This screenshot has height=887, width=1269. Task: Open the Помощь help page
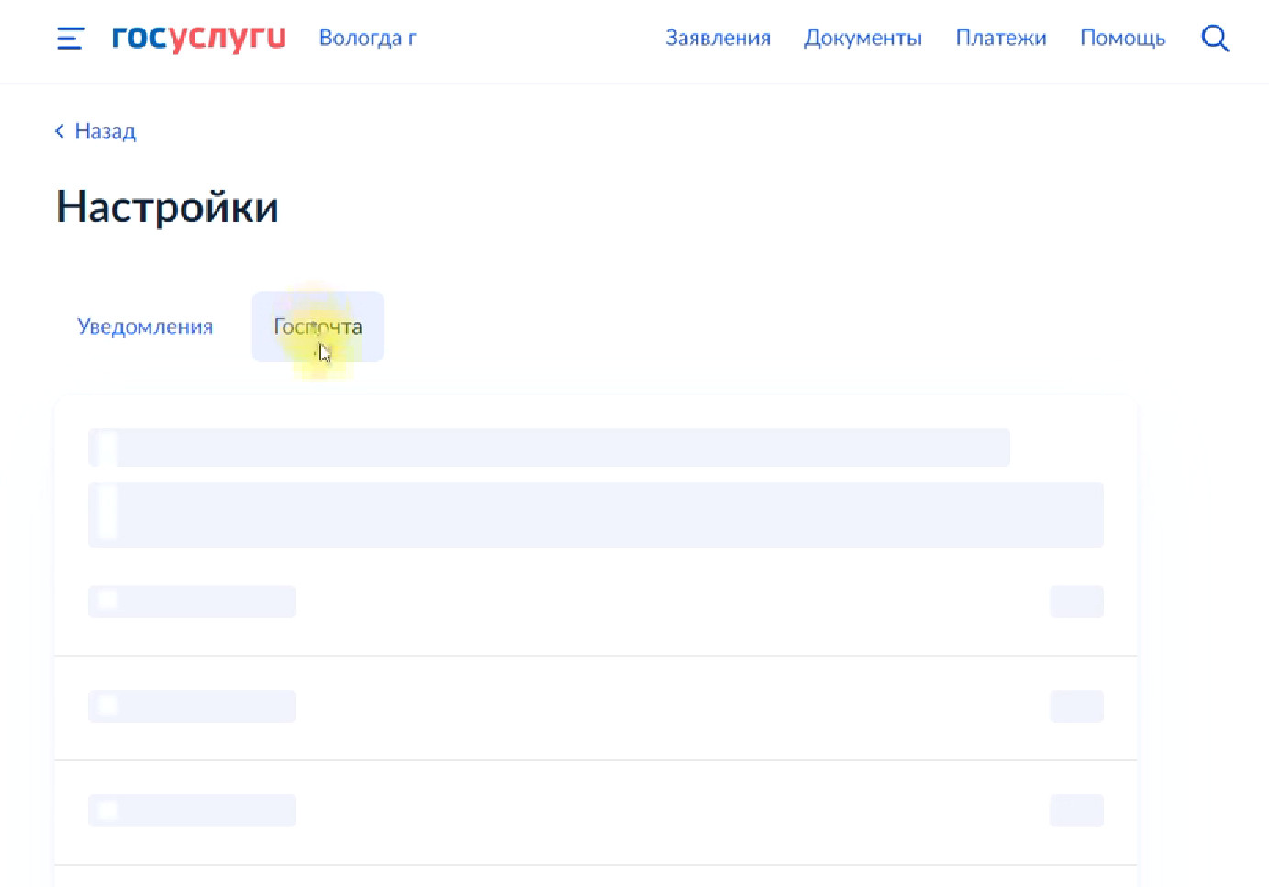[1121, 38]
